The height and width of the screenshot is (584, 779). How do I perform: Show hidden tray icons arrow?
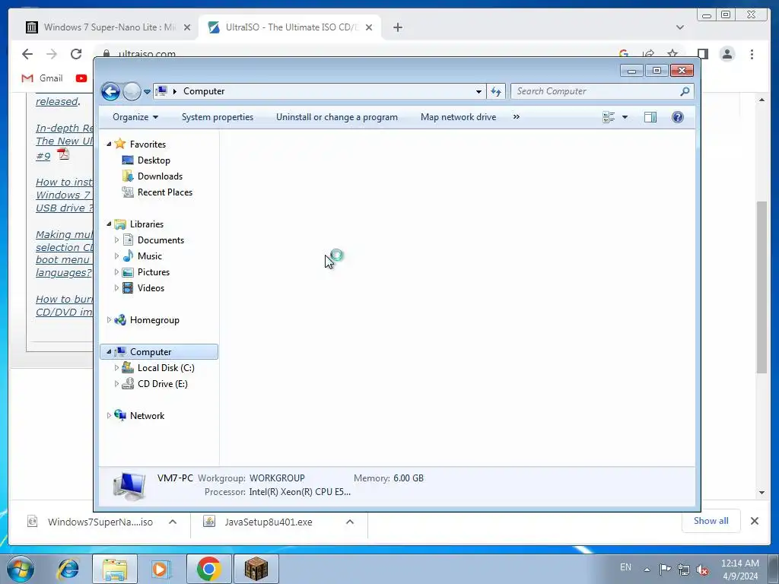[x=647, y=570]
